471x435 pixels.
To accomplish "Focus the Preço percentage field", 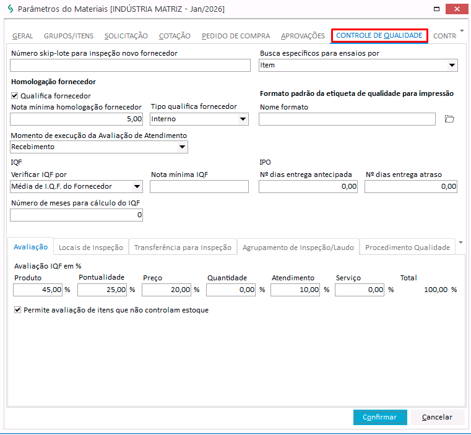I will [166, 290].
